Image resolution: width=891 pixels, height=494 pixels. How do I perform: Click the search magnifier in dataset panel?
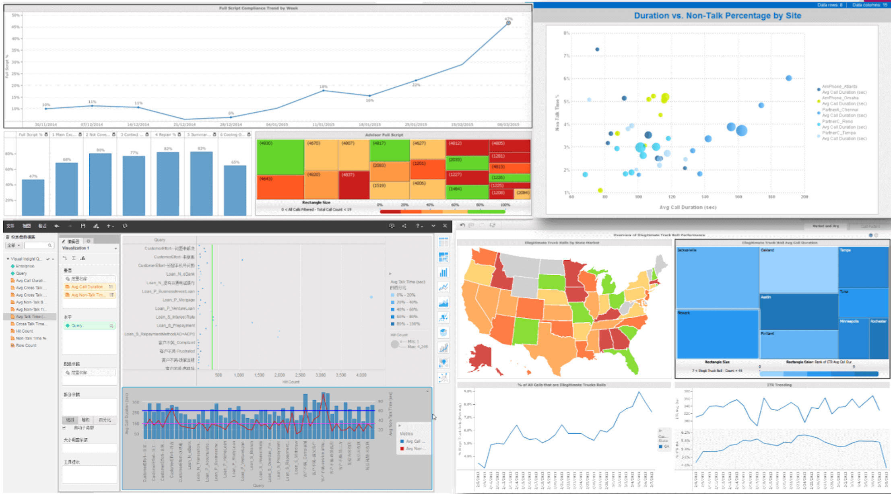(50, 245)
